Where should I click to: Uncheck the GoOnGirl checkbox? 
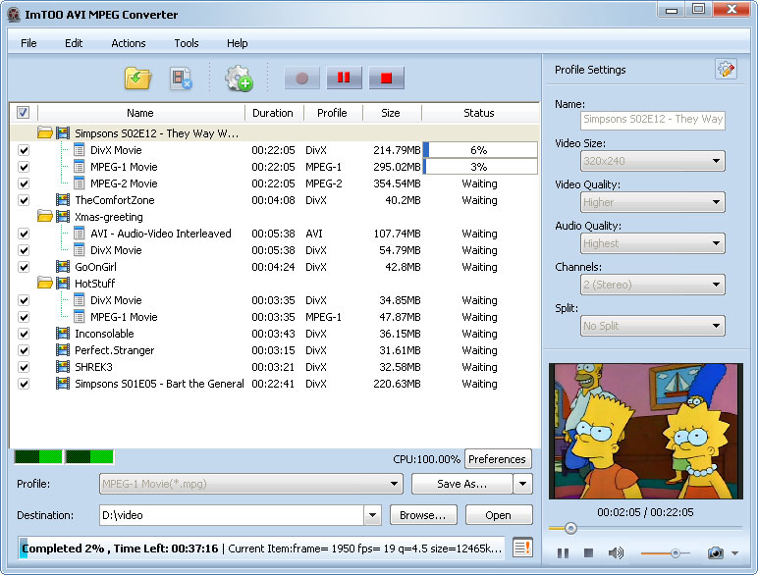click(x=24, y=267)
